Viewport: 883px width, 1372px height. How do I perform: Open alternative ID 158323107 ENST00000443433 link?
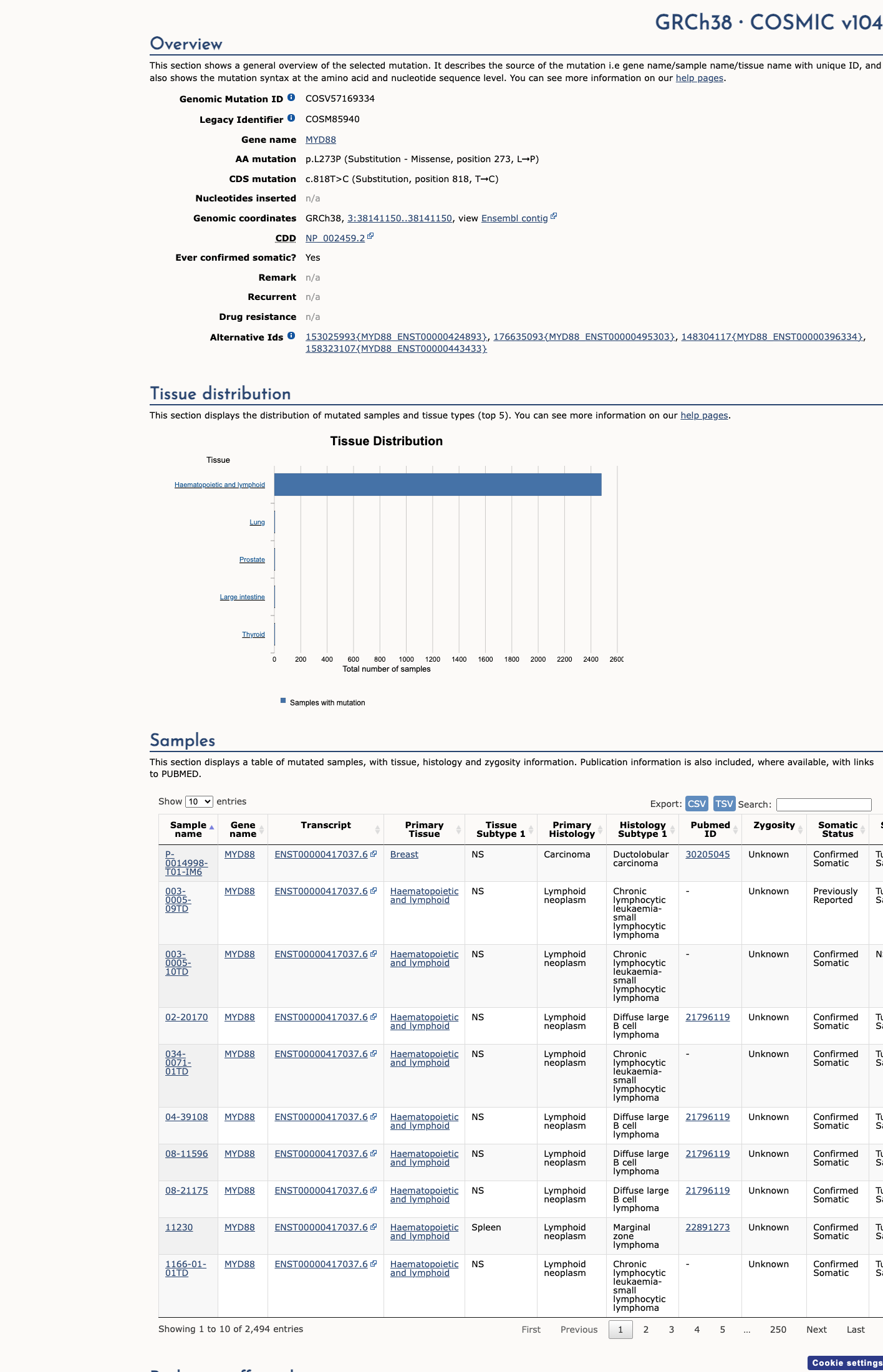396,349
